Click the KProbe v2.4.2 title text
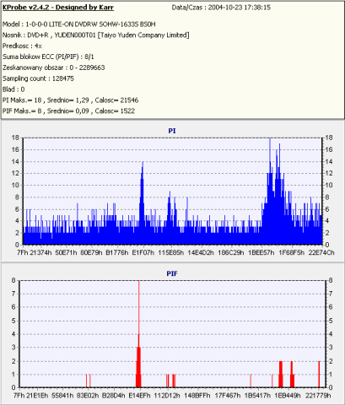Screen dimensions: 345x405 tap(58, 8)
